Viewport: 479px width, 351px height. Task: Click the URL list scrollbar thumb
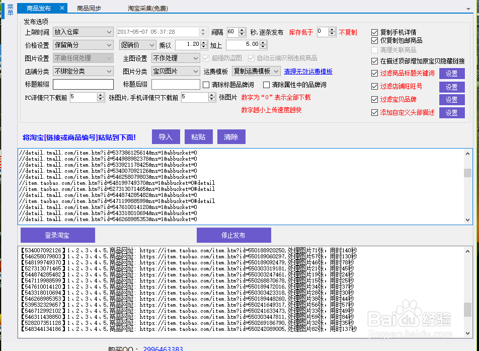468,173
